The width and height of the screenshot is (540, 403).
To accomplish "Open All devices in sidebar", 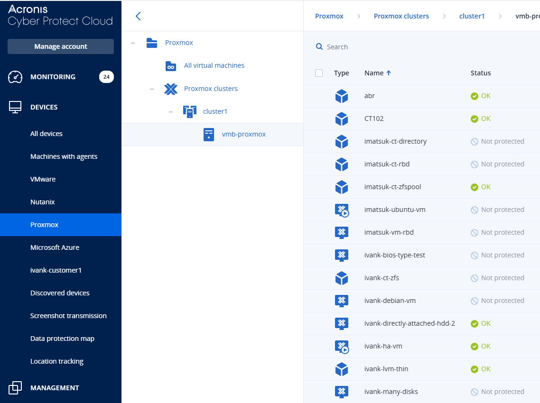I will 47,134.
